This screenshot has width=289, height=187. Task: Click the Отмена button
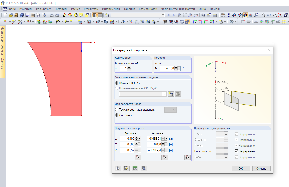[261, 169]
